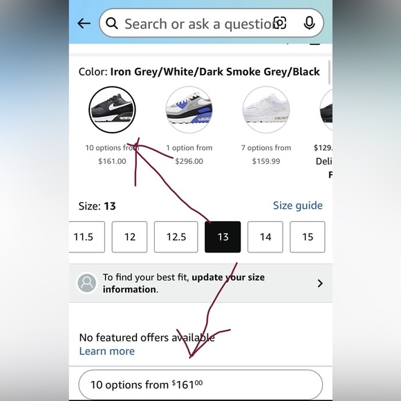Tap the back arrow icon
This screenshot has height=401, width=401.
click(x=84, y=24)
